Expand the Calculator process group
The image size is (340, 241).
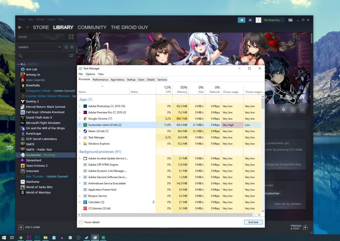80,202
